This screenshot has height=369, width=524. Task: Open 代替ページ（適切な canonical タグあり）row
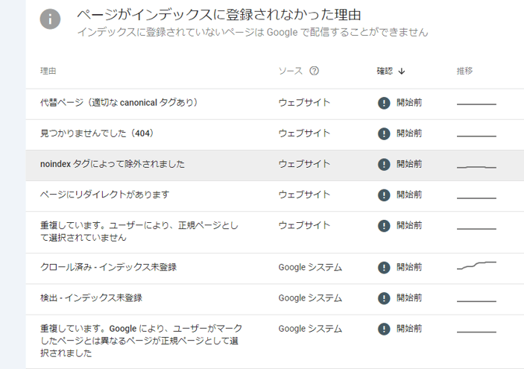(119, 103)
